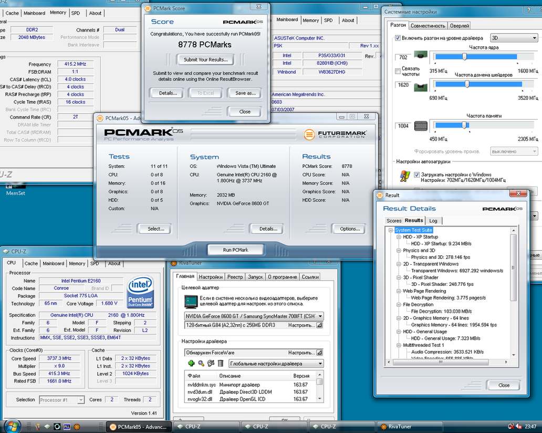
Task: Click the magnifier icon in RivaTuner driver settings
Action: (201, 363)
